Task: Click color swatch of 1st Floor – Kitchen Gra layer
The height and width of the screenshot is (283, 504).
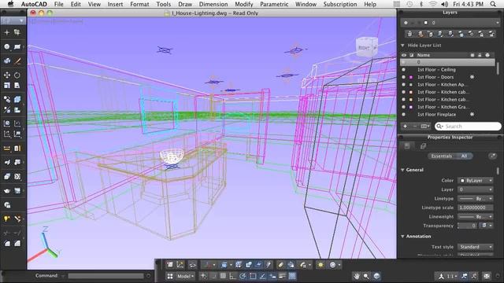Action: tap(411, 107)
